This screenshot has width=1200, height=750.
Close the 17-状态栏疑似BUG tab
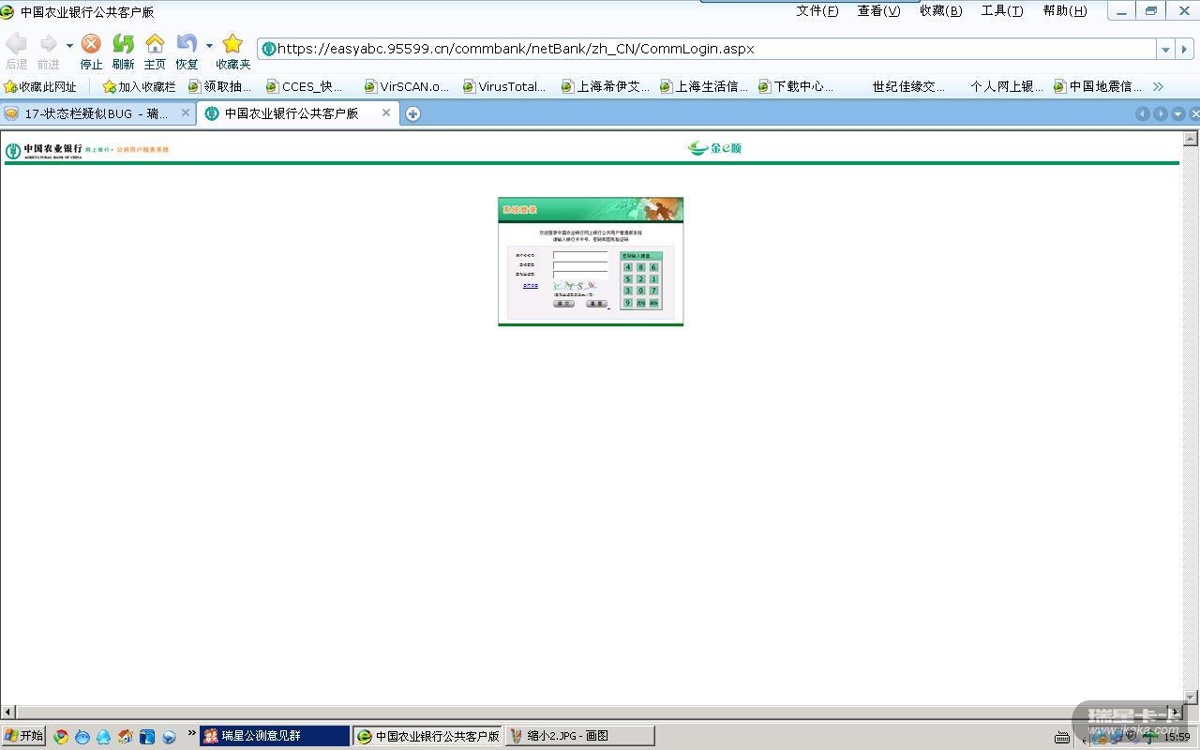(186, 112)
